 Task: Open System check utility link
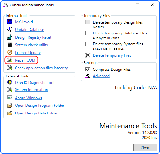click(x=32, y=45)
